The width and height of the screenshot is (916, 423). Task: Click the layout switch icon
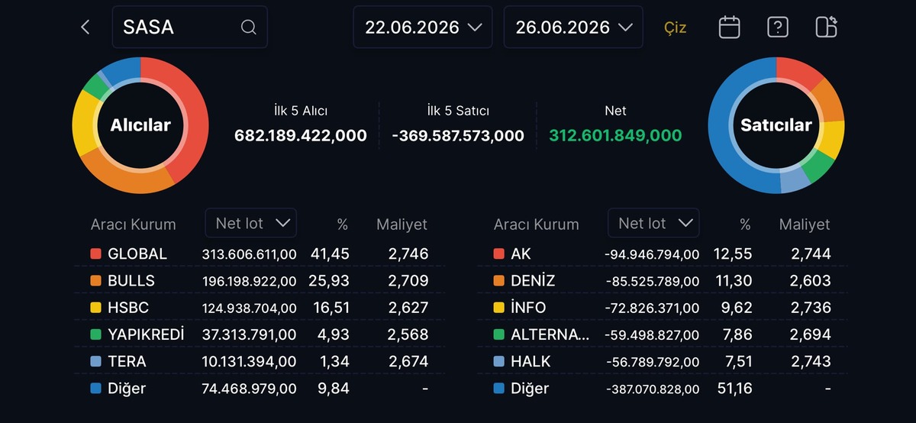(x=826, y=27)
